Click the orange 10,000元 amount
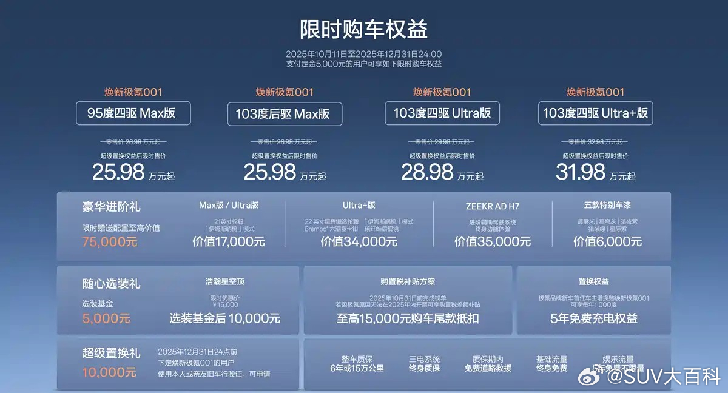The width and height of the screenshot is (728, 393). coord(109,372)
